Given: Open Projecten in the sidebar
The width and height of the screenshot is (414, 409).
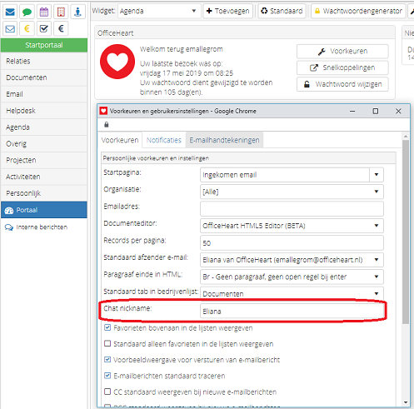Looking at the screenshot, I should point(44,160).
